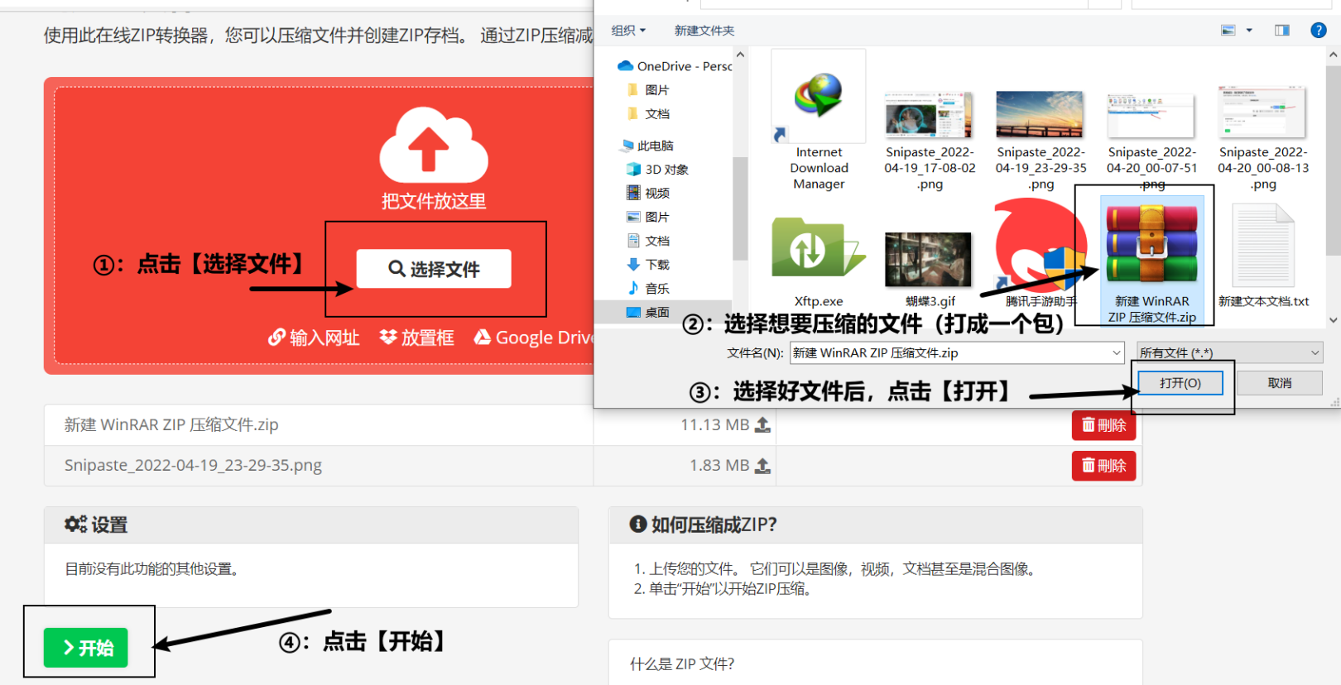Image resolution: width=1341 pixels, height=685 pixels.
Task: Open the 组织 dropdown menu
Action: click(628, 31)
